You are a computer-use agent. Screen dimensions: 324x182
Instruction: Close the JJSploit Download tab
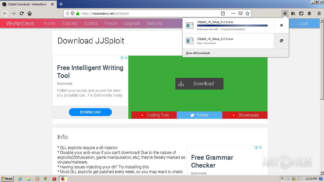[52, 4]
